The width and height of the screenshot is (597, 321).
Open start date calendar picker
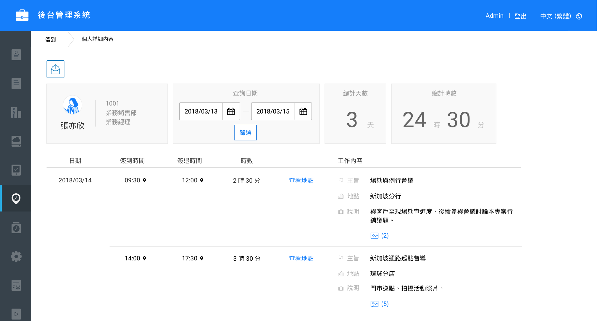pyautogui.click(x=231, y=111)
